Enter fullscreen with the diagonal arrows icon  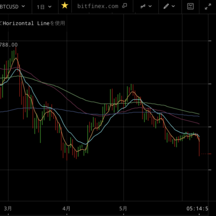coord(208,6)
